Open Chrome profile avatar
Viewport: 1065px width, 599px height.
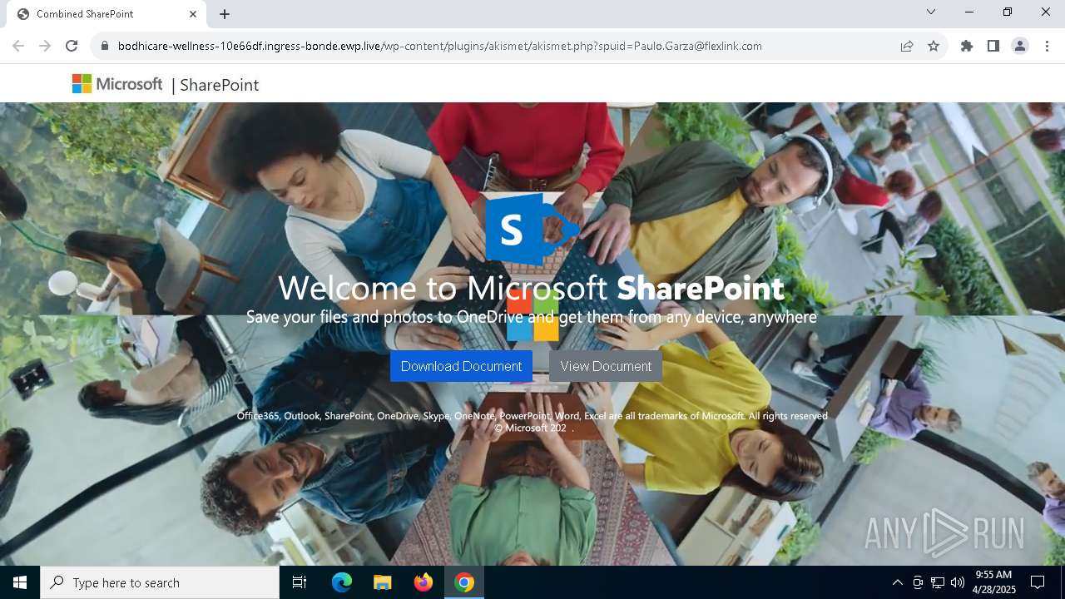[1020, 47]
